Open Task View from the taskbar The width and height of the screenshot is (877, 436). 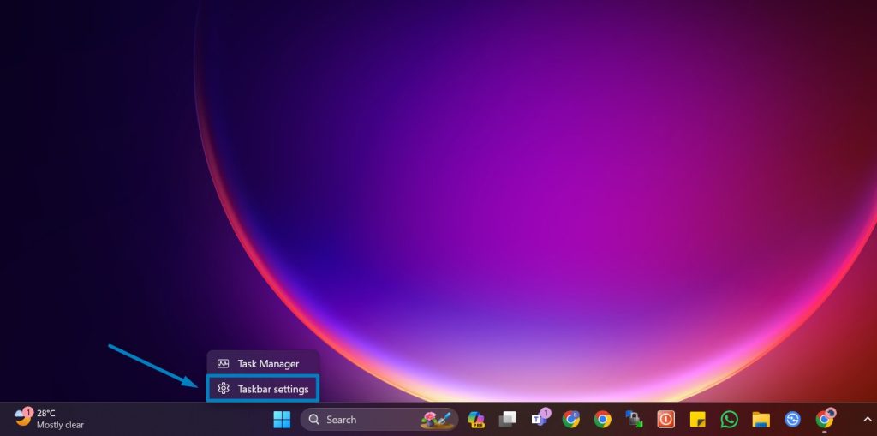(508, 420)
